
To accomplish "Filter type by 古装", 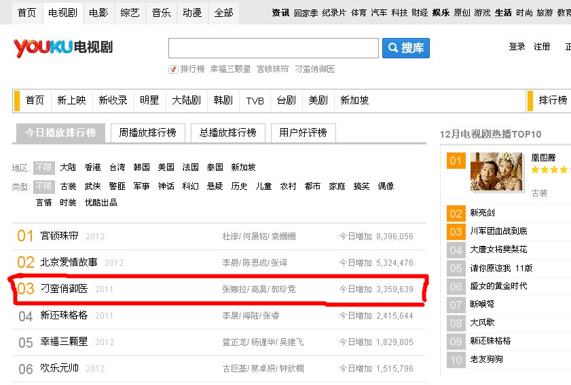I will point(68,186).
